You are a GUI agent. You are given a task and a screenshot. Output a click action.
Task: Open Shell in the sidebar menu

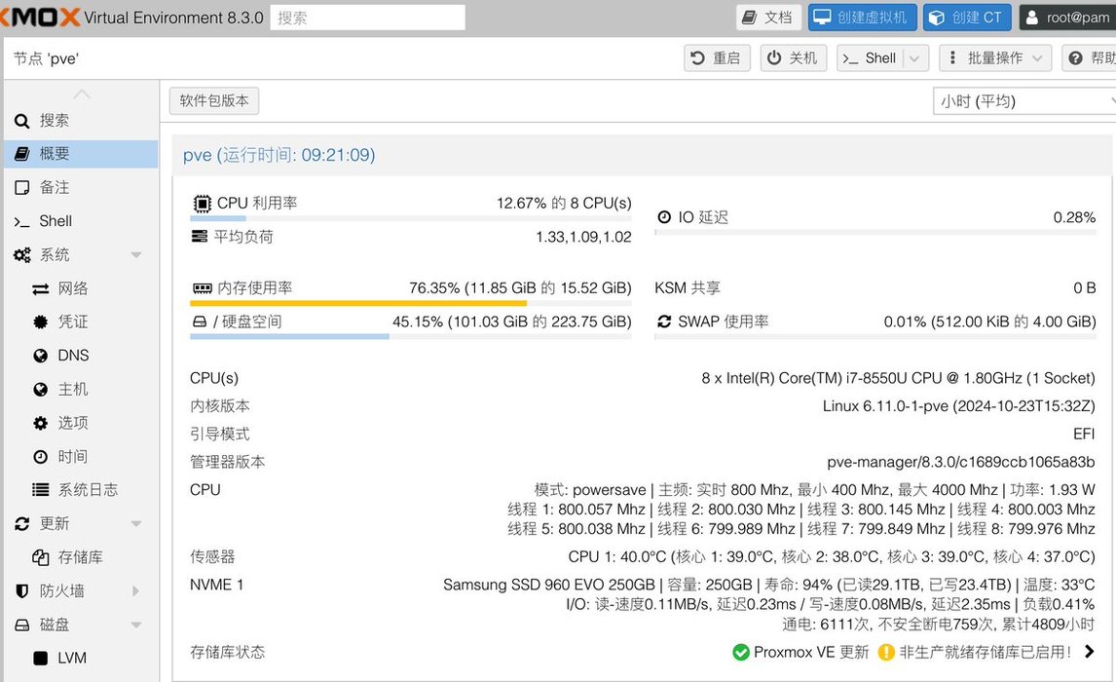pyautogui.click(x=56, y=221)
